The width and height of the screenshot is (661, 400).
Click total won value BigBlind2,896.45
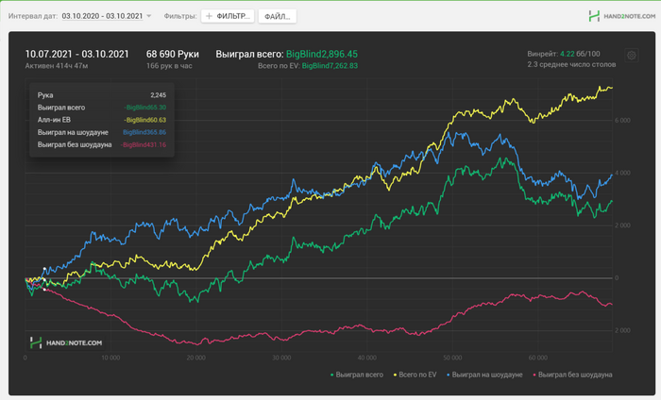[x=322, y=54]
